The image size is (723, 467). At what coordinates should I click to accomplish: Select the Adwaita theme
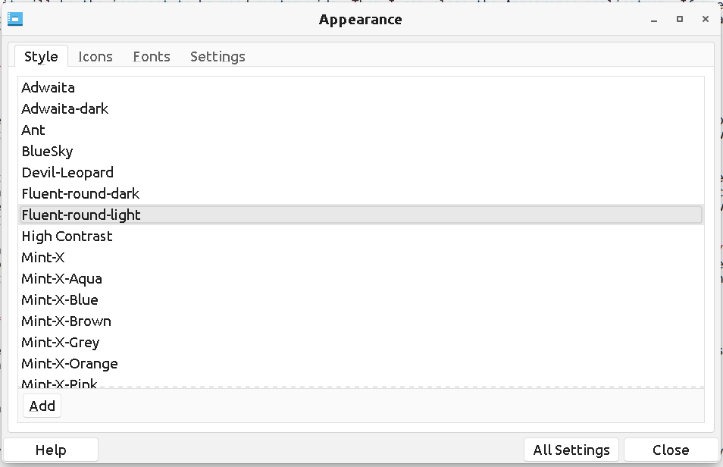click(x=49, y=88)
